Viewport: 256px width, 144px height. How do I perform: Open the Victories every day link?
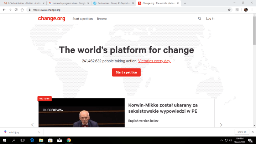(x=154, y=61)
